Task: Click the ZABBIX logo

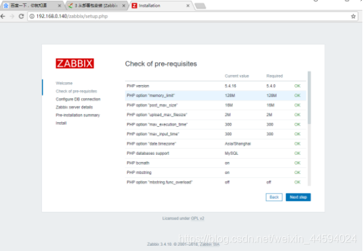Action: tap(75, 63)
